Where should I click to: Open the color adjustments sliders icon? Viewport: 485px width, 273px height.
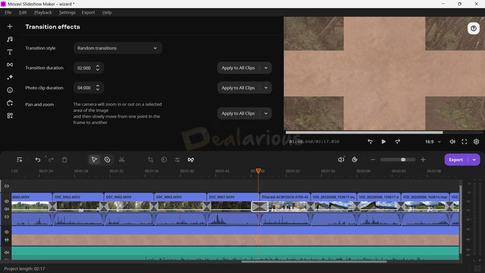tap(177, 160)
